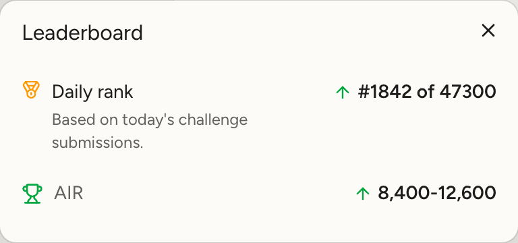Click the #1842 rank number
Viewport: 518px width, 243px height.
click(x=385, y=92)
